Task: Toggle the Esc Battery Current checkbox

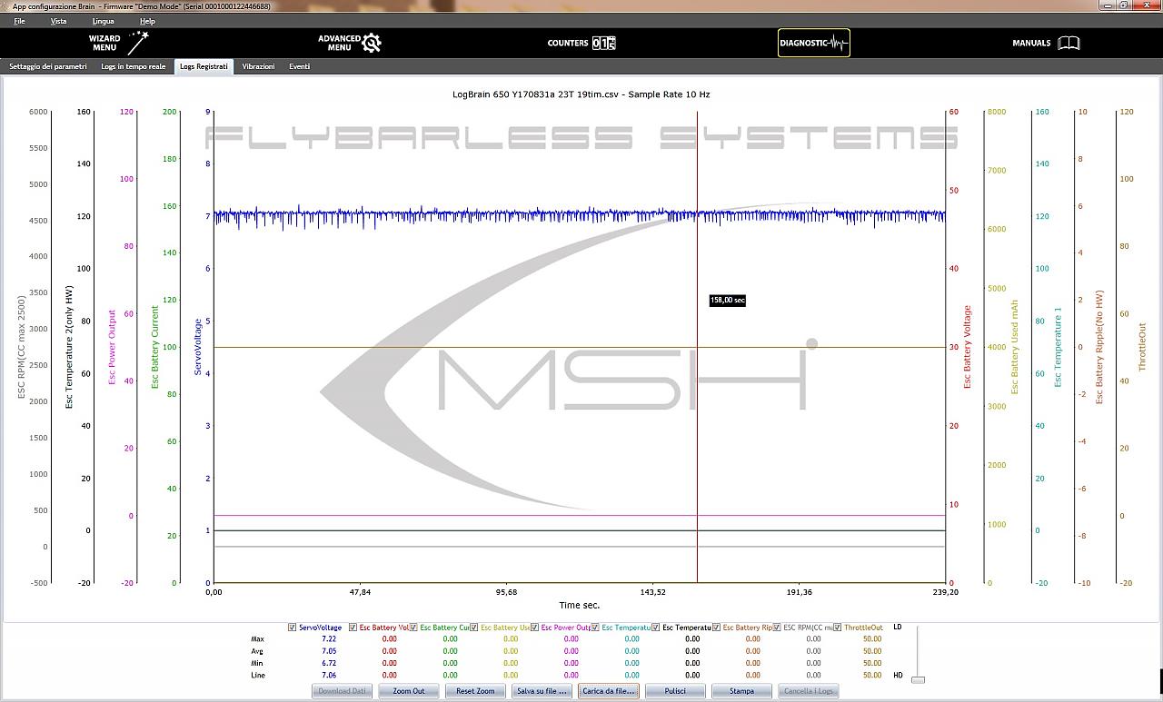Action: click(x=413, y=628)
